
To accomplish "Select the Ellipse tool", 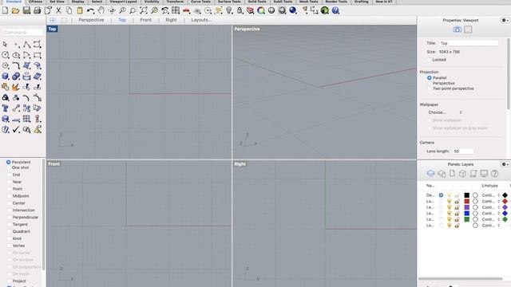I will [16, 55].
